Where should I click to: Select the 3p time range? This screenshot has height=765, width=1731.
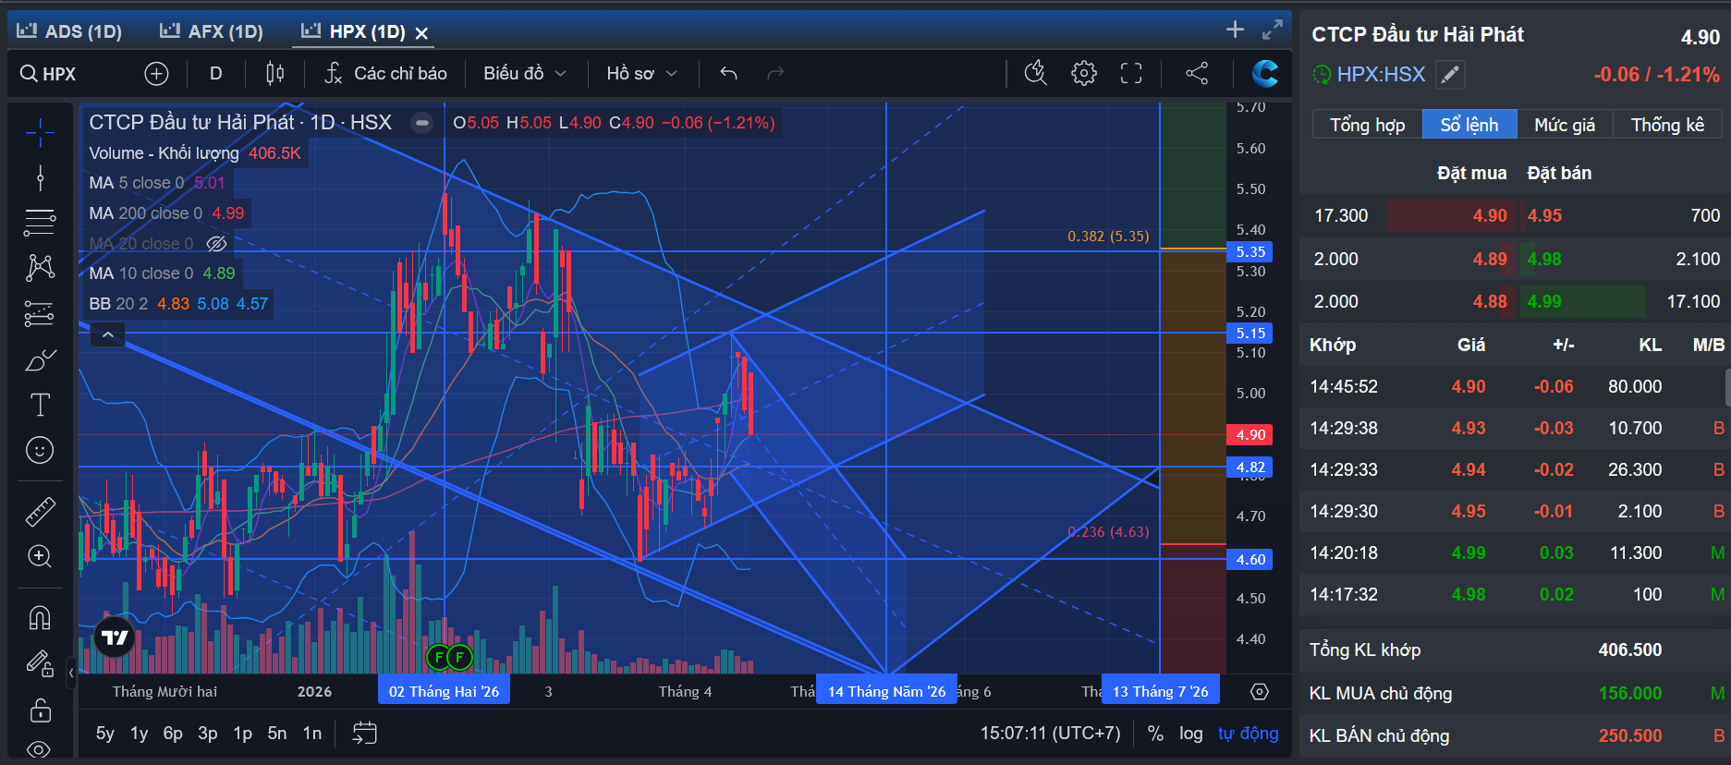coord(208,733)
